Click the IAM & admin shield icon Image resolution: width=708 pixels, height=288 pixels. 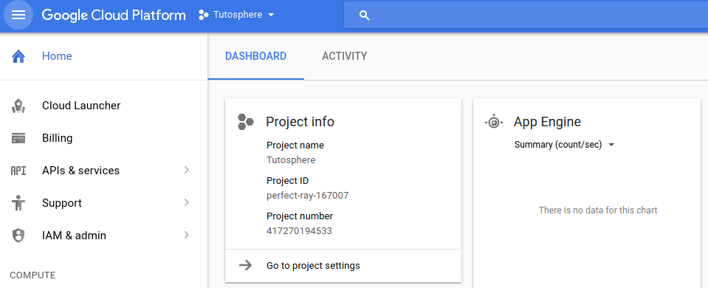18,236
